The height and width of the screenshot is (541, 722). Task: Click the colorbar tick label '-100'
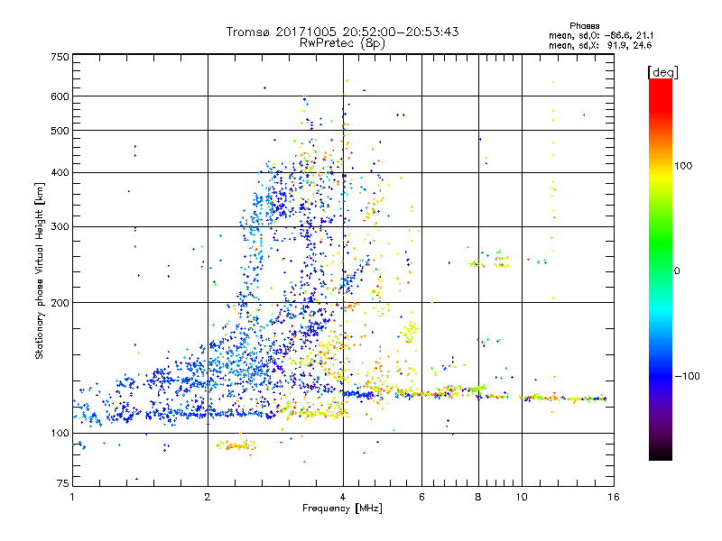[687, 376]
